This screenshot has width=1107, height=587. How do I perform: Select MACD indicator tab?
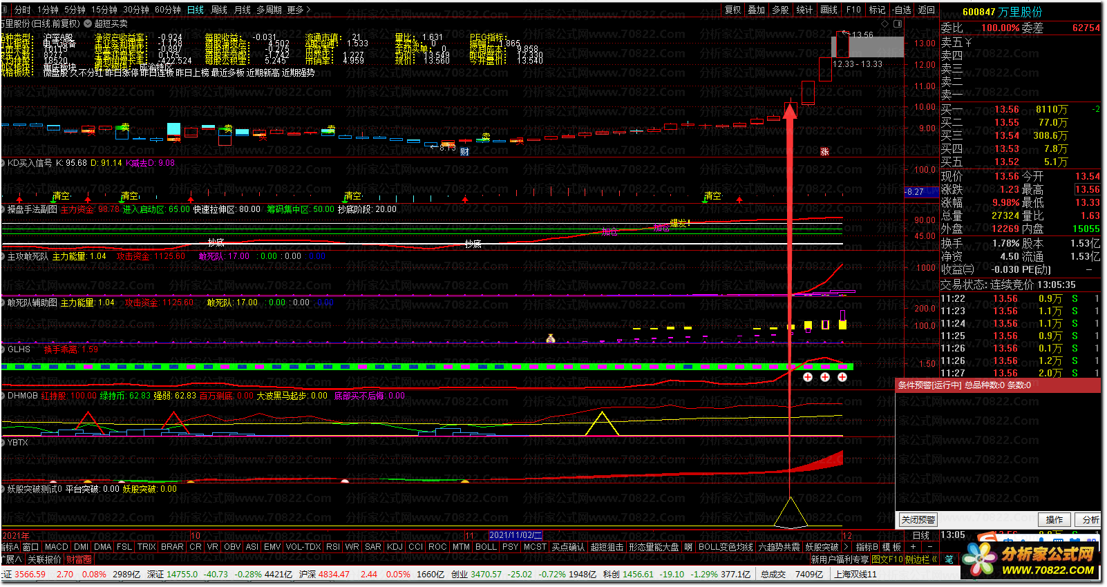point(57,546)
